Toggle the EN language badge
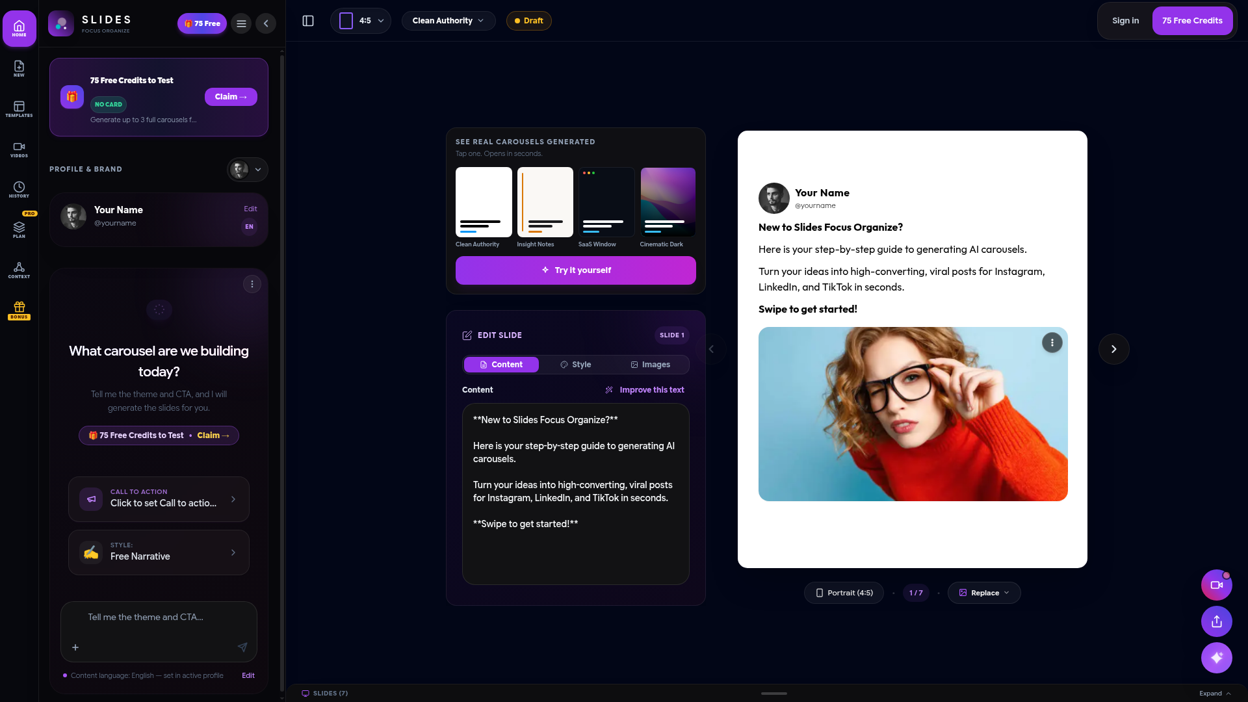This screenshot has width=1248, height=702. point(249,227)
